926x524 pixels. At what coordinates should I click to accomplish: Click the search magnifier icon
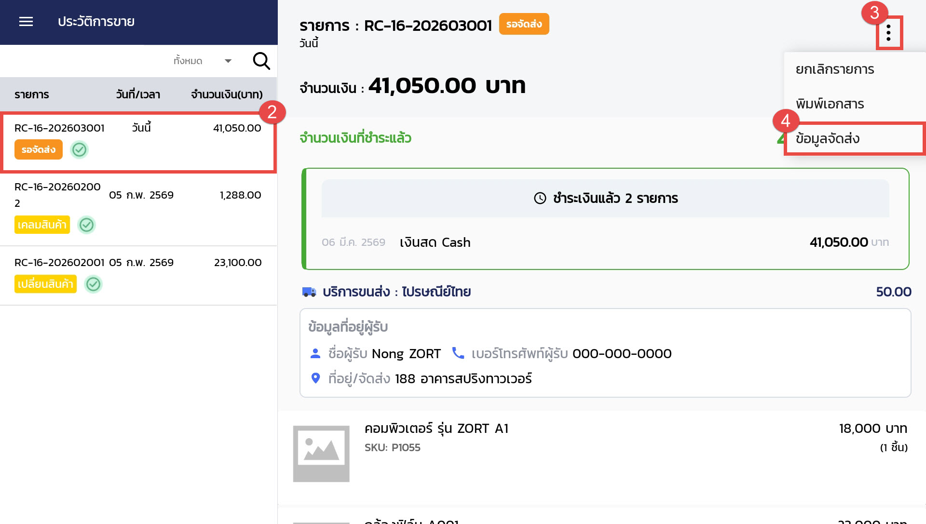pyautogui.click(x=261, y=61)
